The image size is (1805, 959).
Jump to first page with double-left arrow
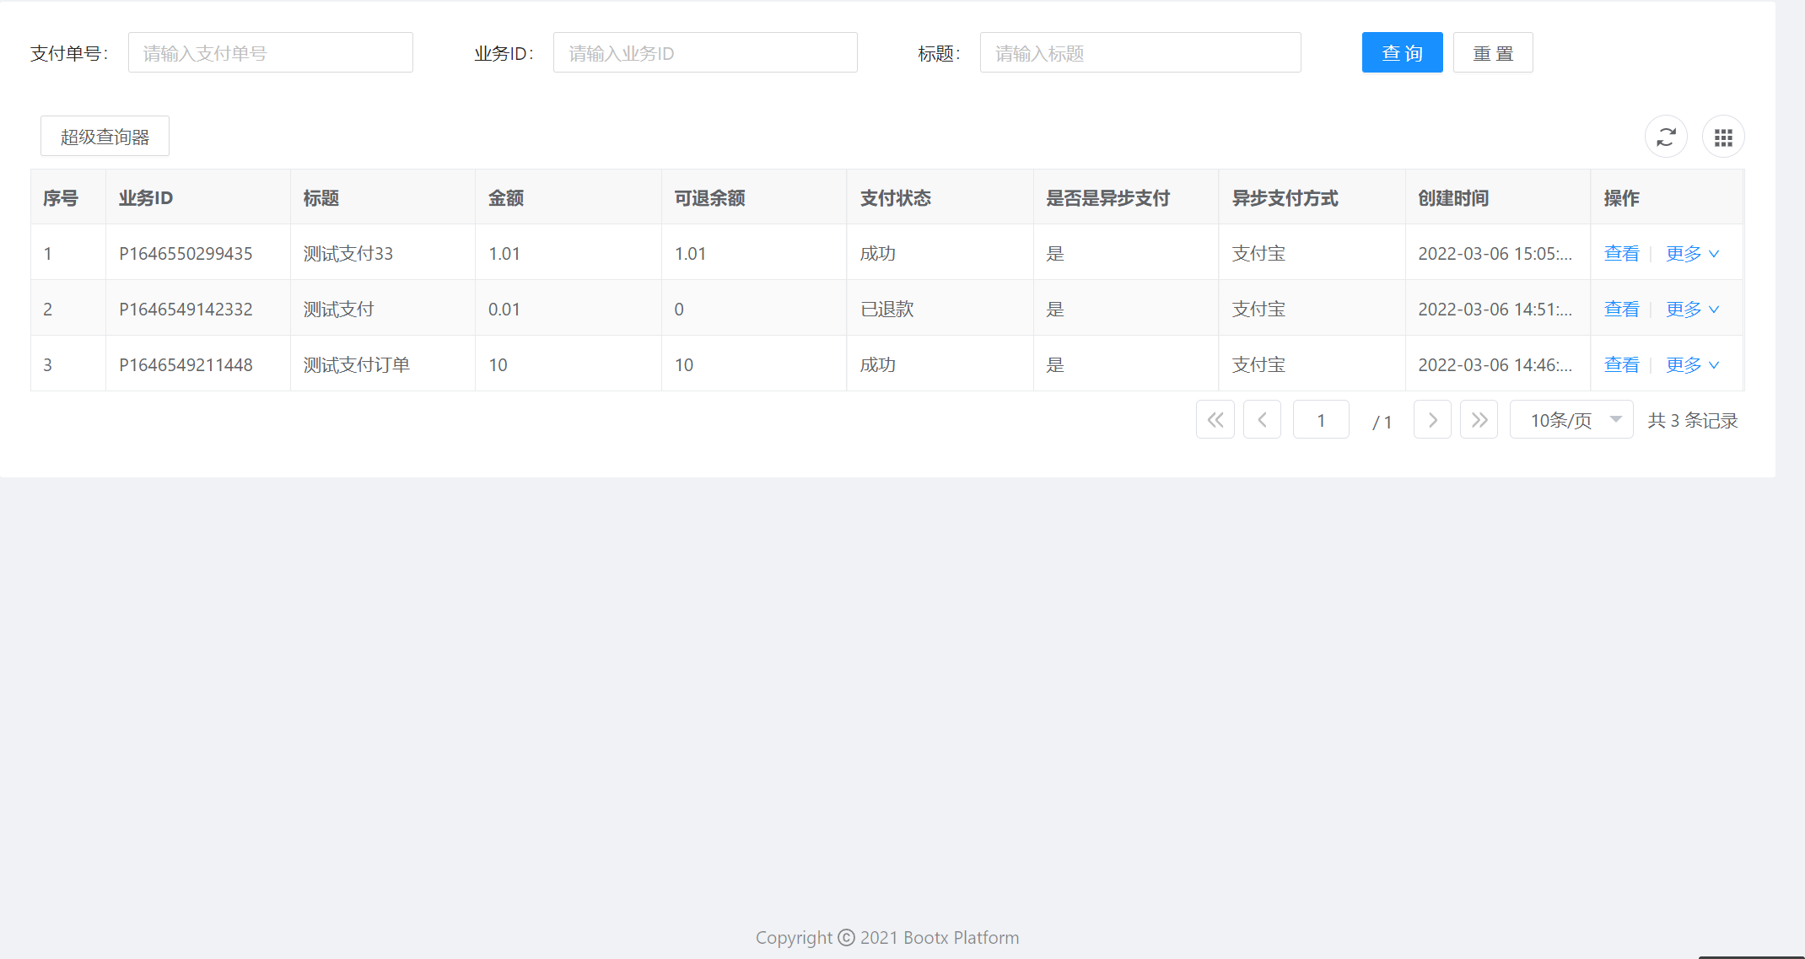pos(1215,419)
